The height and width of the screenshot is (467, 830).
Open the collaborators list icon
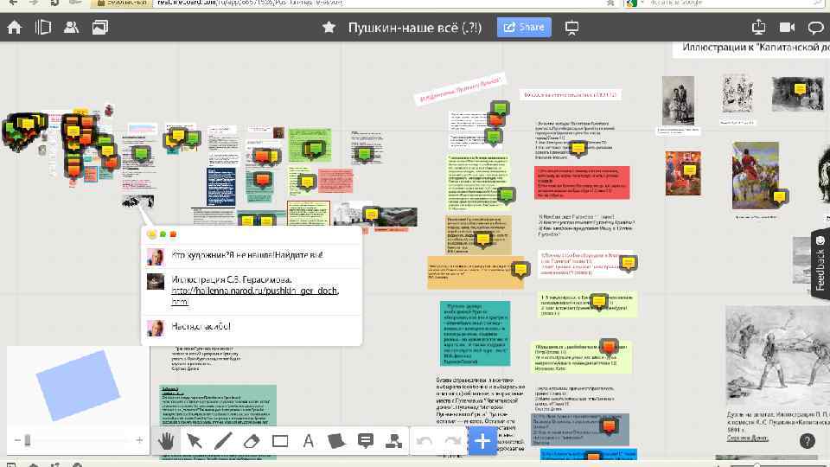71,27
